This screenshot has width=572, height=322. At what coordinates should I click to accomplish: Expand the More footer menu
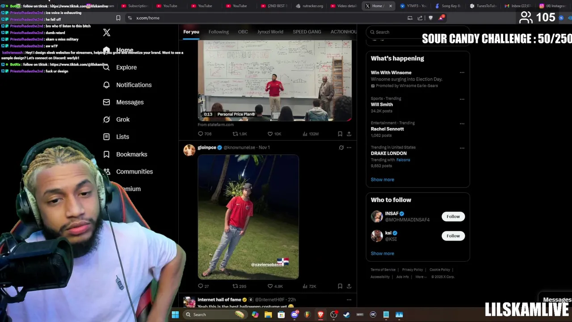[421, 277]
